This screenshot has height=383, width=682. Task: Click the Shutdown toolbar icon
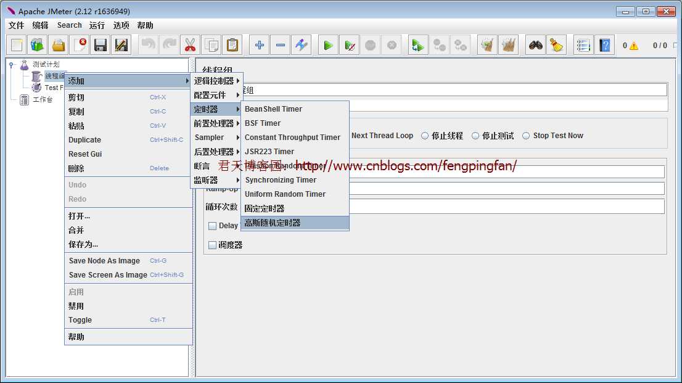[x=392, y=45]
